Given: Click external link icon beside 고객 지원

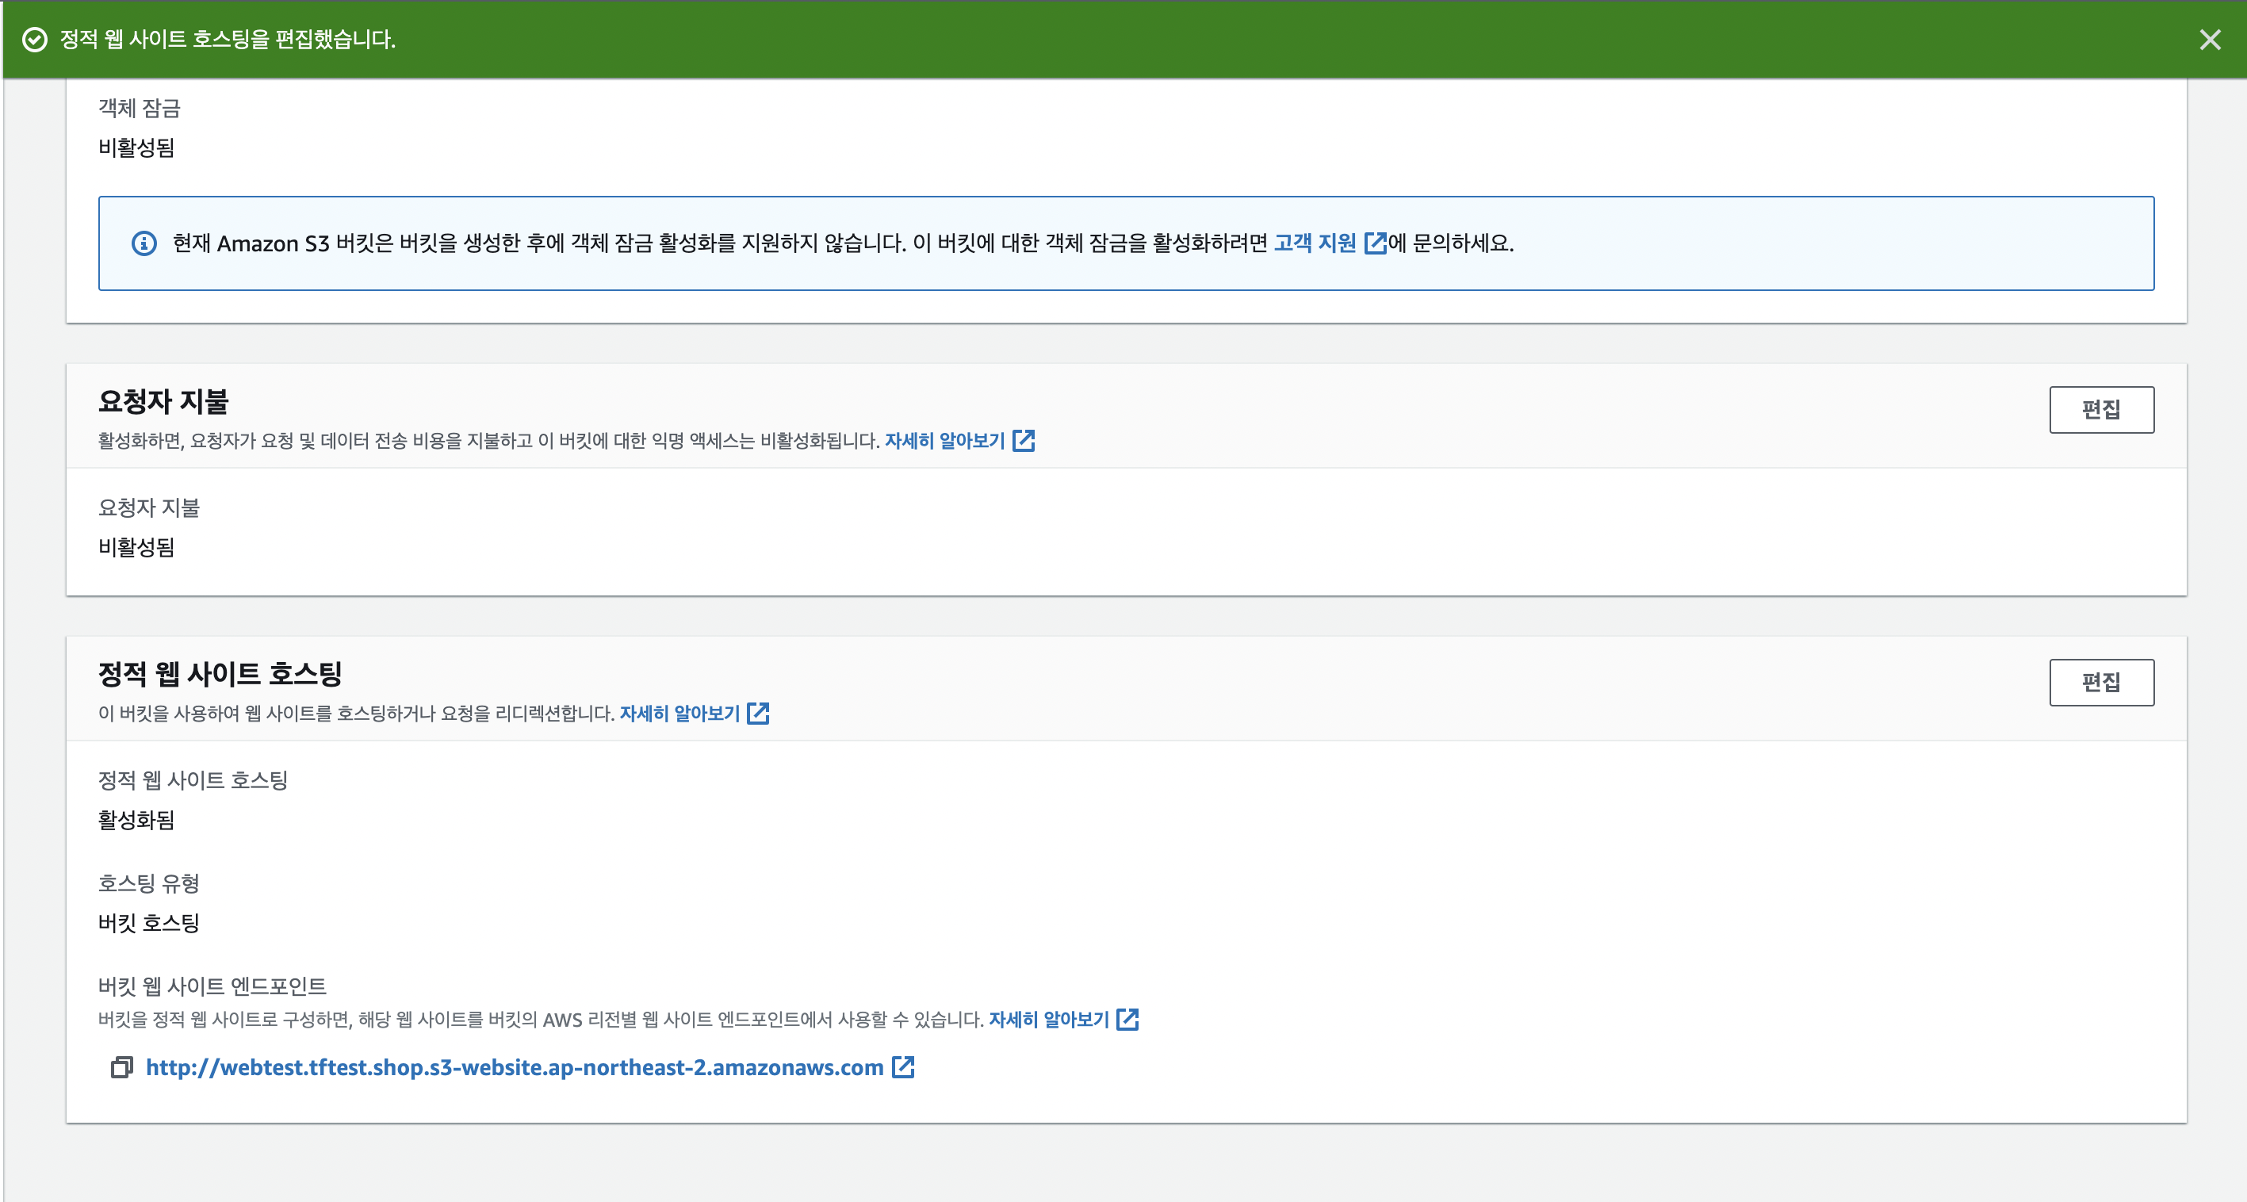Looking at the screenshot, I should 1375,243.
